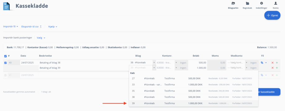Viewport: 285px width, 111px height.
Task: Click the amount field 1.000,00 on bilag 39 row
Action: (x=198, y=68)
